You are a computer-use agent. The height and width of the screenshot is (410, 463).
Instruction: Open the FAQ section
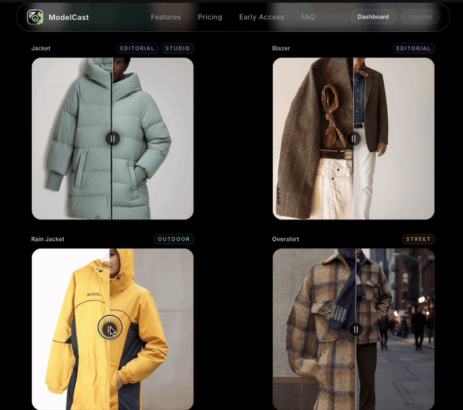click(x=308, y=17)
